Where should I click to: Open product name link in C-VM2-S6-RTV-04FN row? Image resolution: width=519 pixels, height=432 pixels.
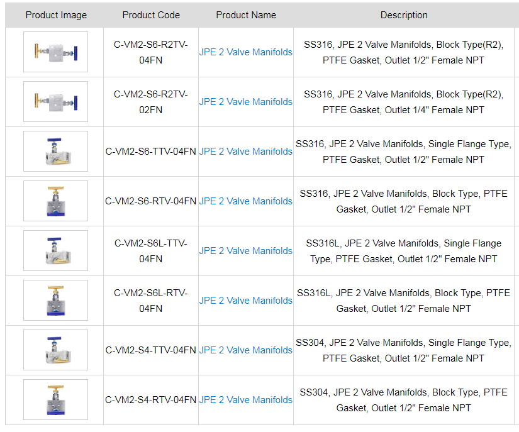pos(245,201)
